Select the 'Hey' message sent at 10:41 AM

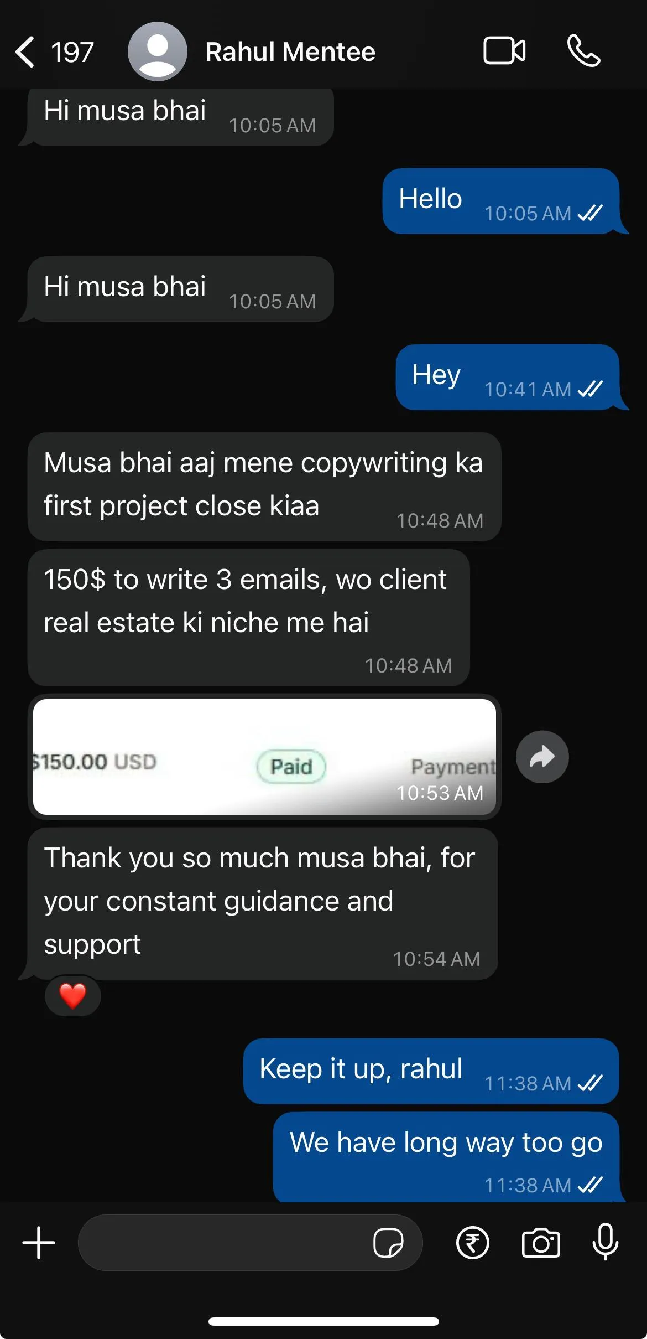click(507, 377)
